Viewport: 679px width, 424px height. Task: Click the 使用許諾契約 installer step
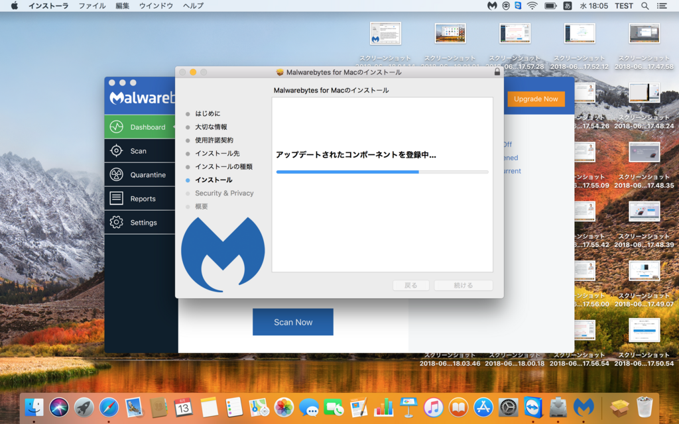pyautogui.click(x=214, y=140)
